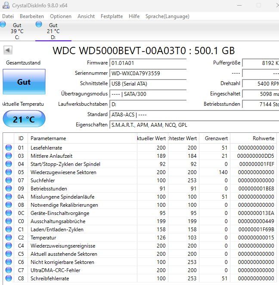Open the Festplatte menu
The height and width of the screenshot is (285, 279).
coord(112,16)
